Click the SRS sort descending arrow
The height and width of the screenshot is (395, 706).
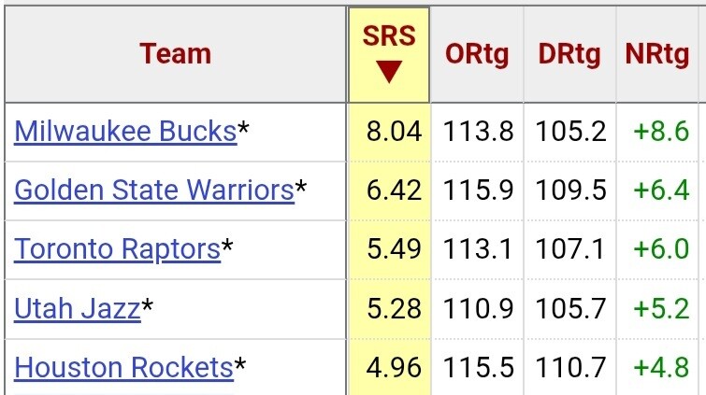[389, 72]
